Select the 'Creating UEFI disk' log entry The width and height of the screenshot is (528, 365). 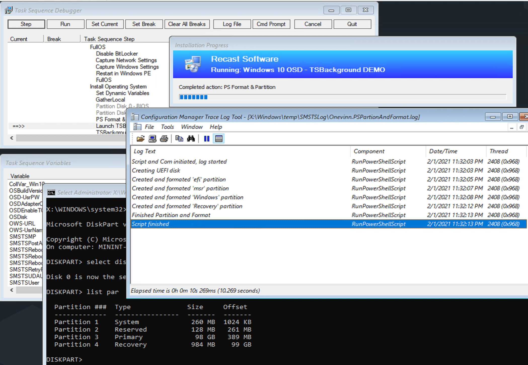156,170
